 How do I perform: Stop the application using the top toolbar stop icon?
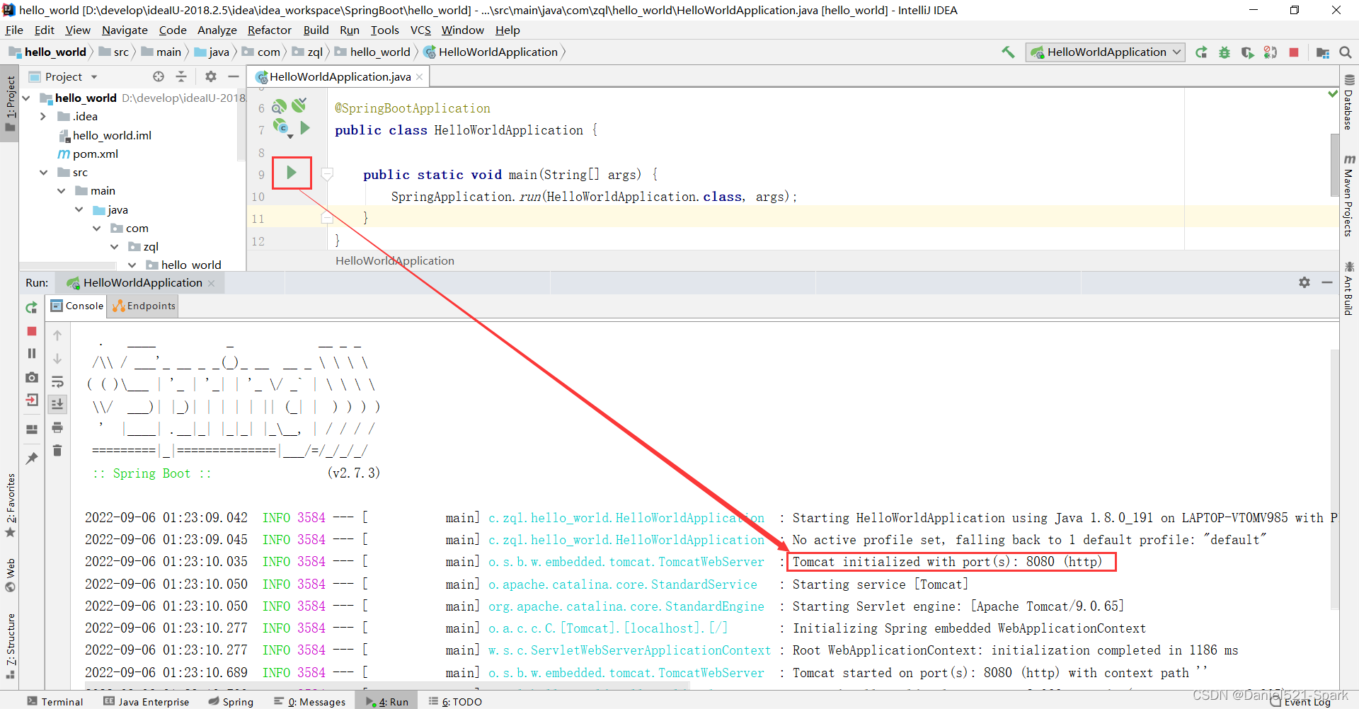point(1294,52)
